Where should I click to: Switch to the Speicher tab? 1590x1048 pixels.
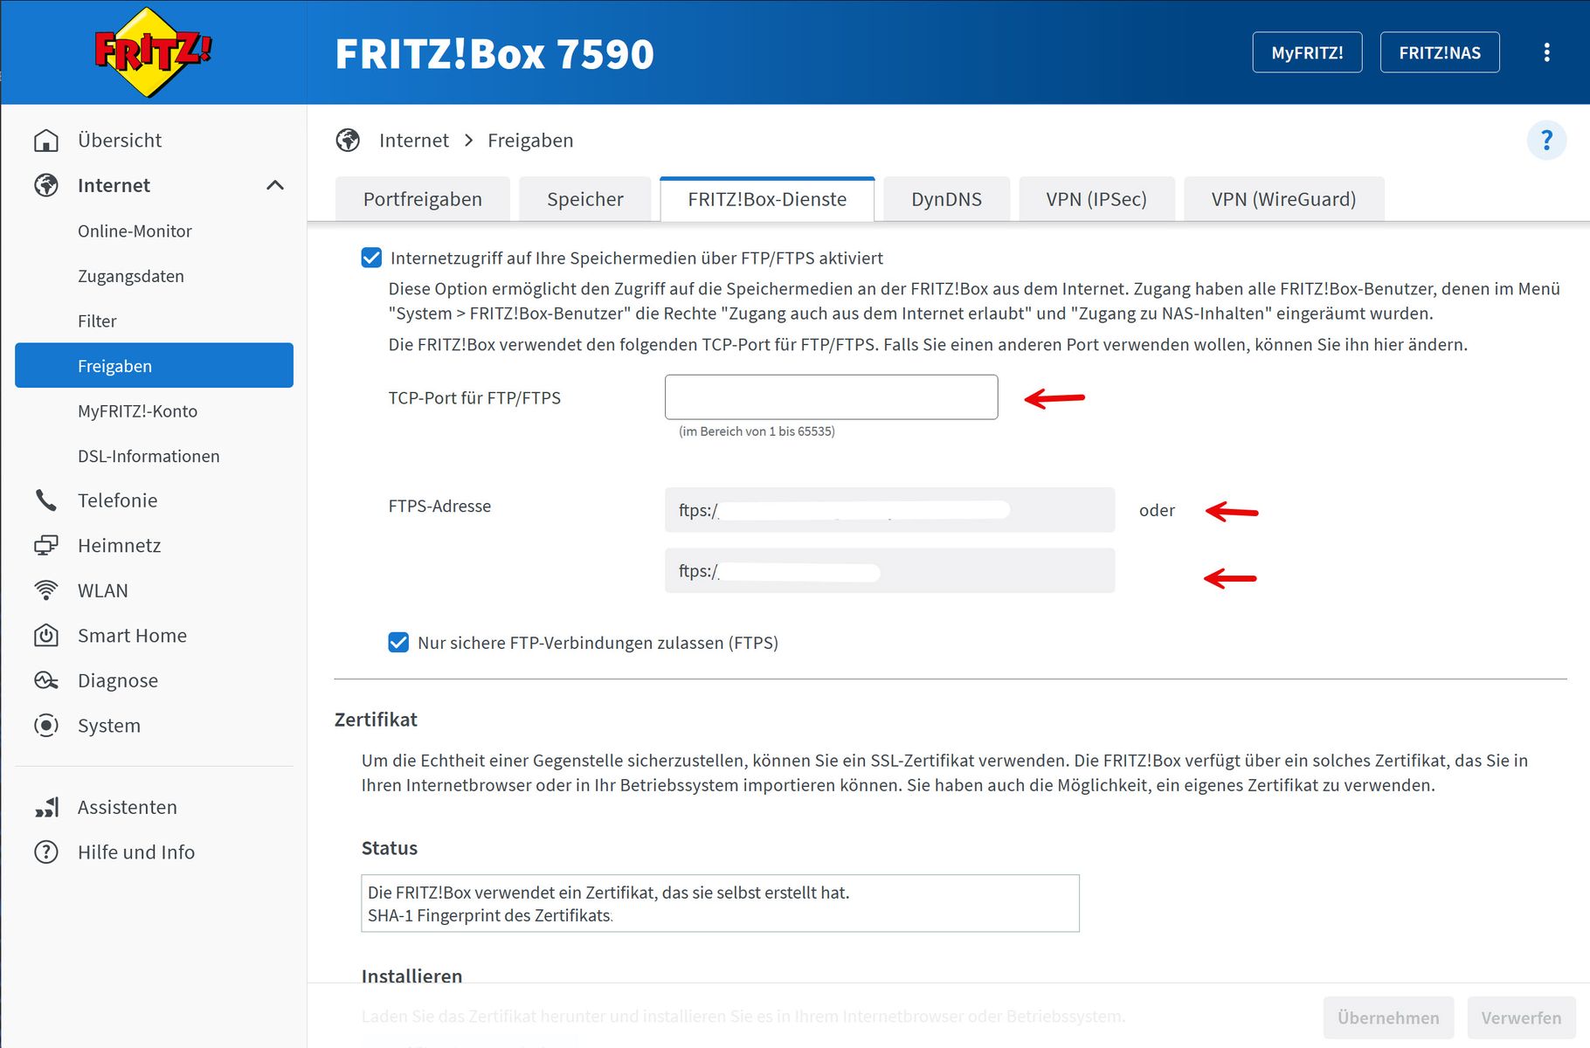tap(585, 199)
